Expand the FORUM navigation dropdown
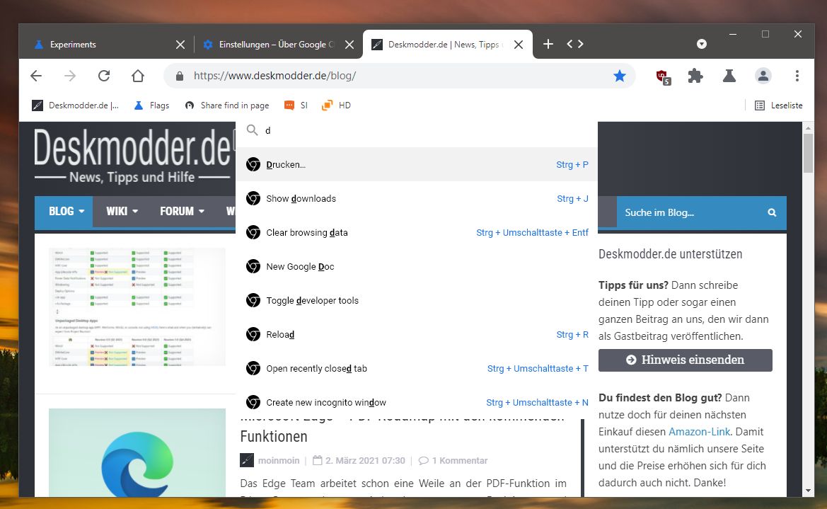This screenshot has height=509, width=827. pos(182,211)
